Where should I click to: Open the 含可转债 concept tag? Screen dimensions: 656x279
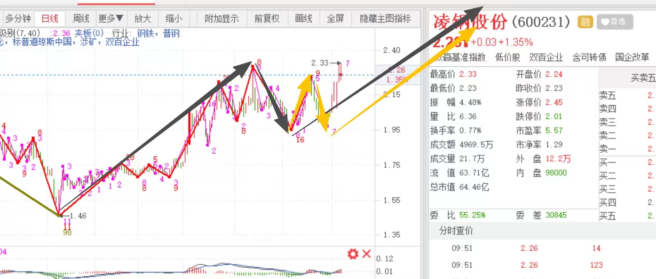pyautogui.click(x=589, y=57)
